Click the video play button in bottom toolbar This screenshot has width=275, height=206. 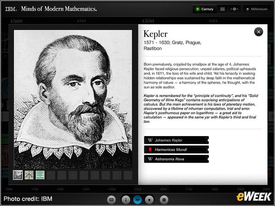164,200
